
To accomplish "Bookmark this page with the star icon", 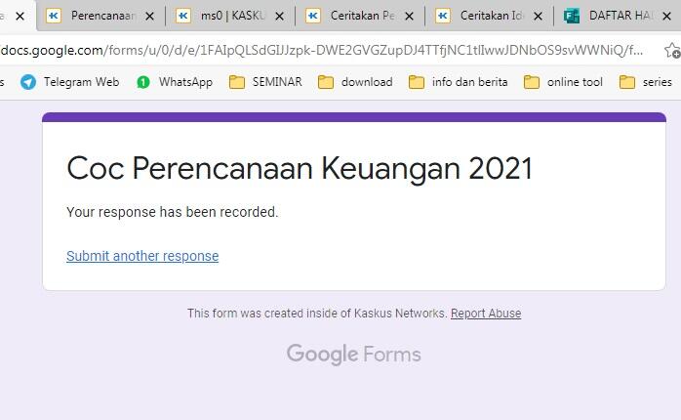I will 672,51.
